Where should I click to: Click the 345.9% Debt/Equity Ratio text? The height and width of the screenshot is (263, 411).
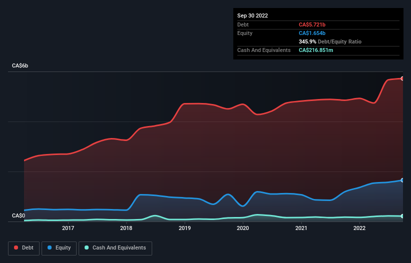pos(330,41)
